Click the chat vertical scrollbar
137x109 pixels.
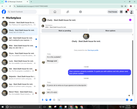(x=133, y=67)
